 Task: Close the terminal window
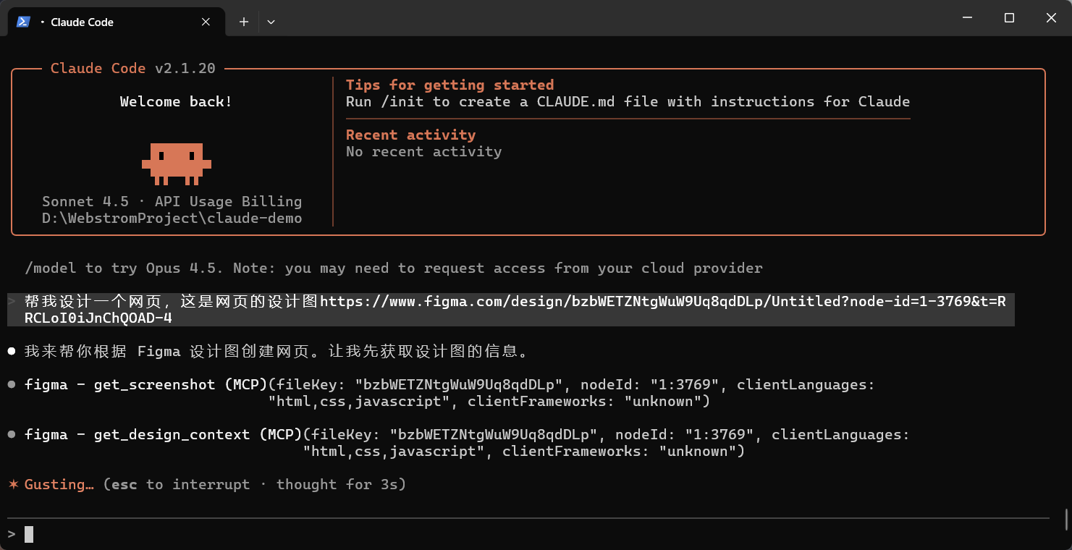(x=1051, y=18)
